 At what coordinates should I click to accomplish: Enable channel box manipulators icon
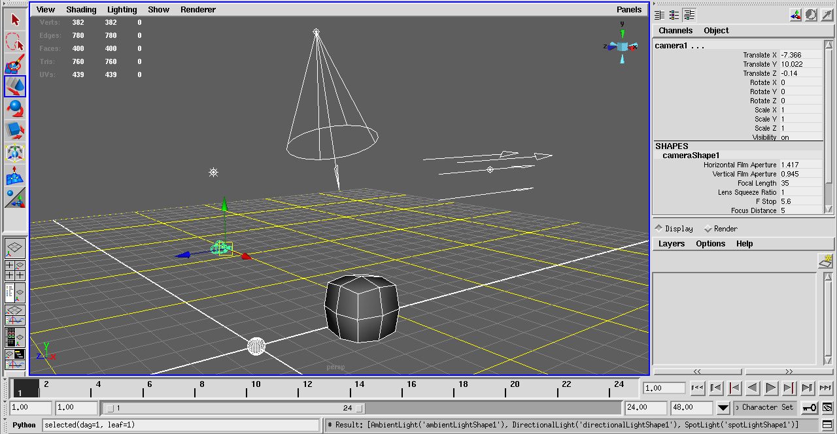click(x=796, y=15)
